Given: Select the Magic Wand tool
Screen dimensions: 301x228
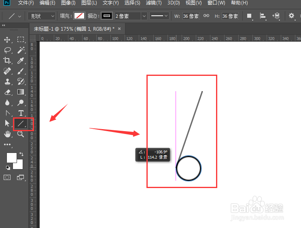Looking at the screenshot, I should 21,50.
